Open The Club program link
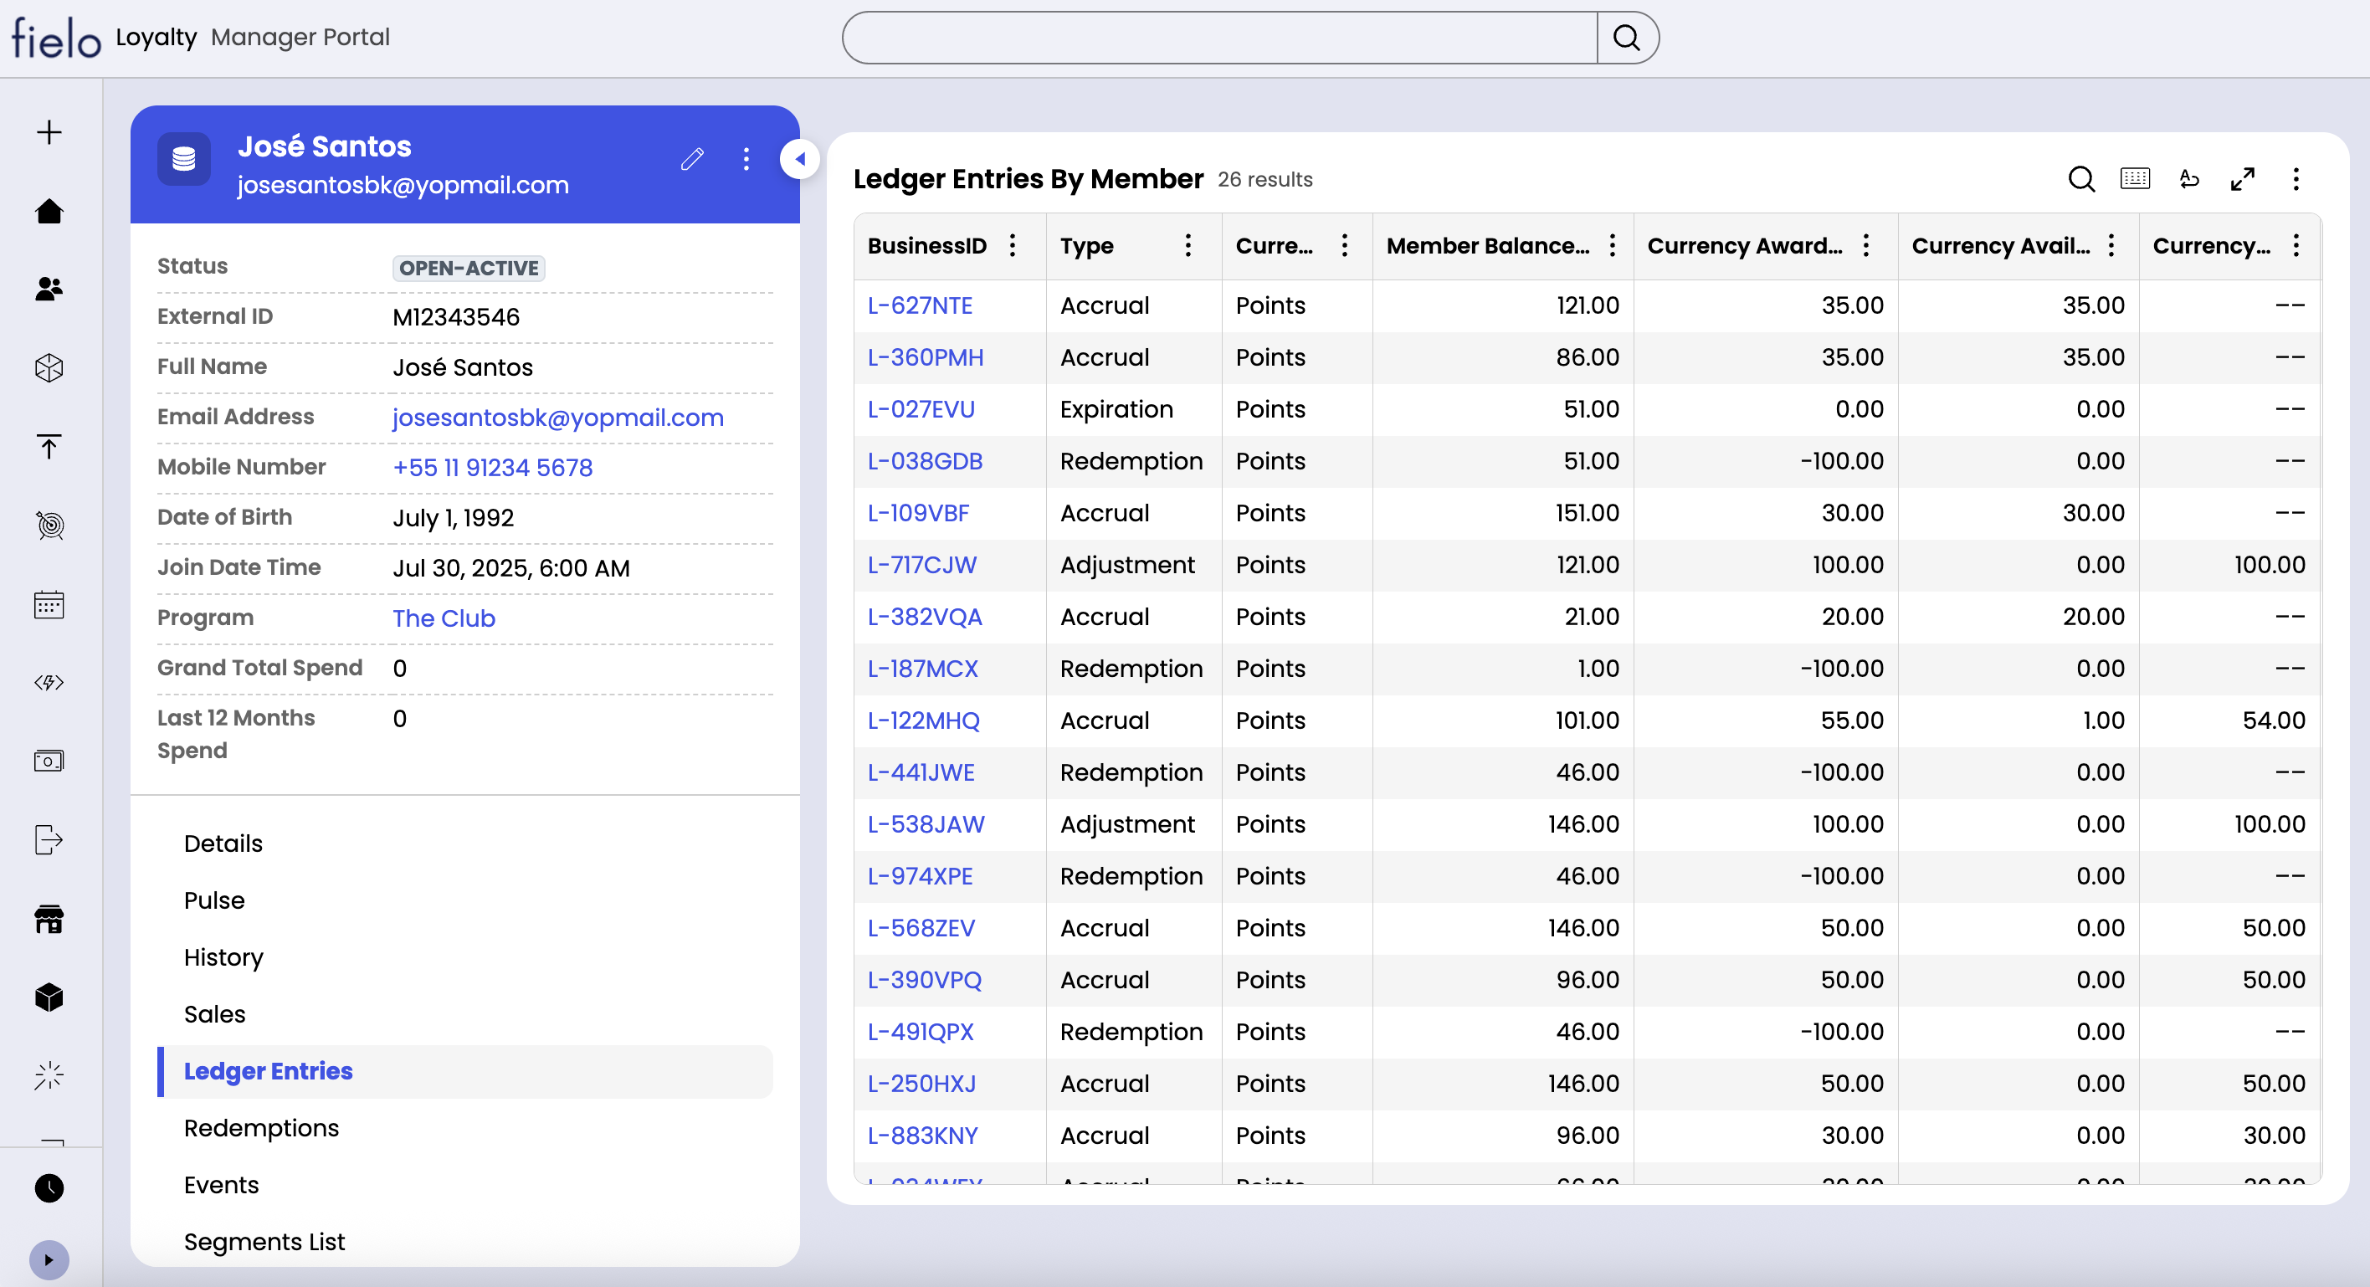This screenshot has width=2370, height=1287. pos(444,618)
